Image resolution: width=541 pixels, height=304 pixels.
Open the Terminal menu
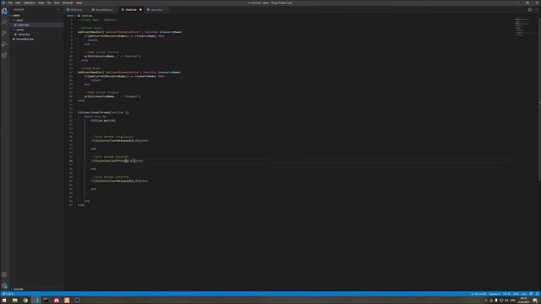coord(68,3)
